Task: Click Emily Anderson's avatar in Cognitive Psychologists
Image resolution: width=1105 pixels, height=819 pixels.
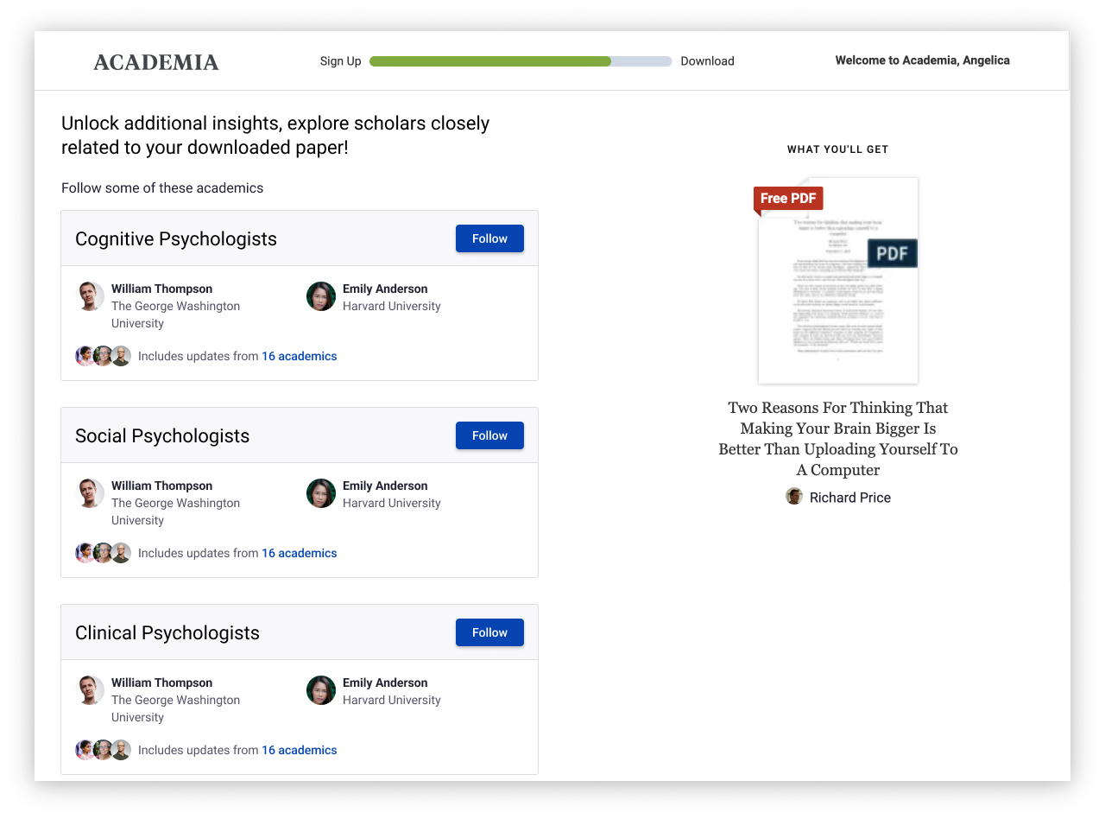Action: click(321, 296)
